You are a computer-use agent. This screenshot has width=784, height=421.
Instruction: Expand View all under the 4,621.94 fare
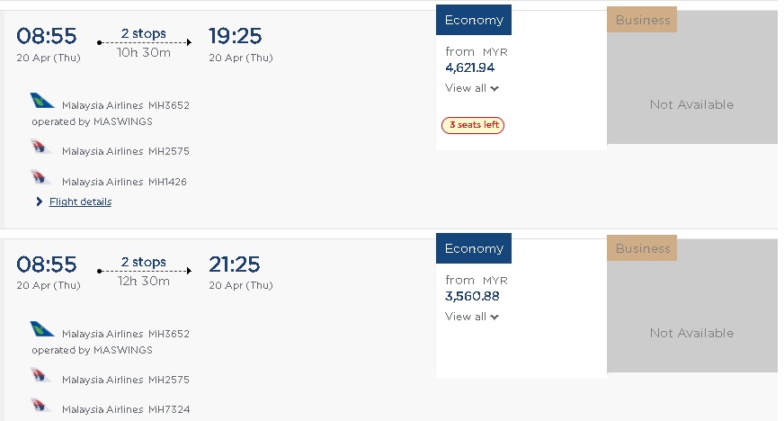[x=471, y=88]
